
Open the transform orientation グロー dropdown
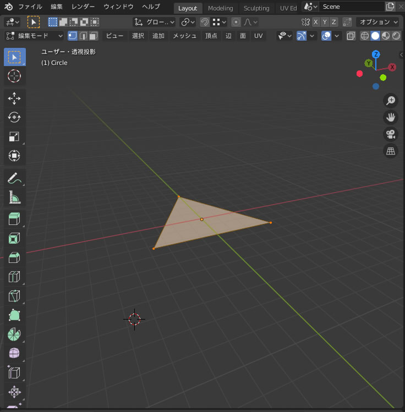155,22
